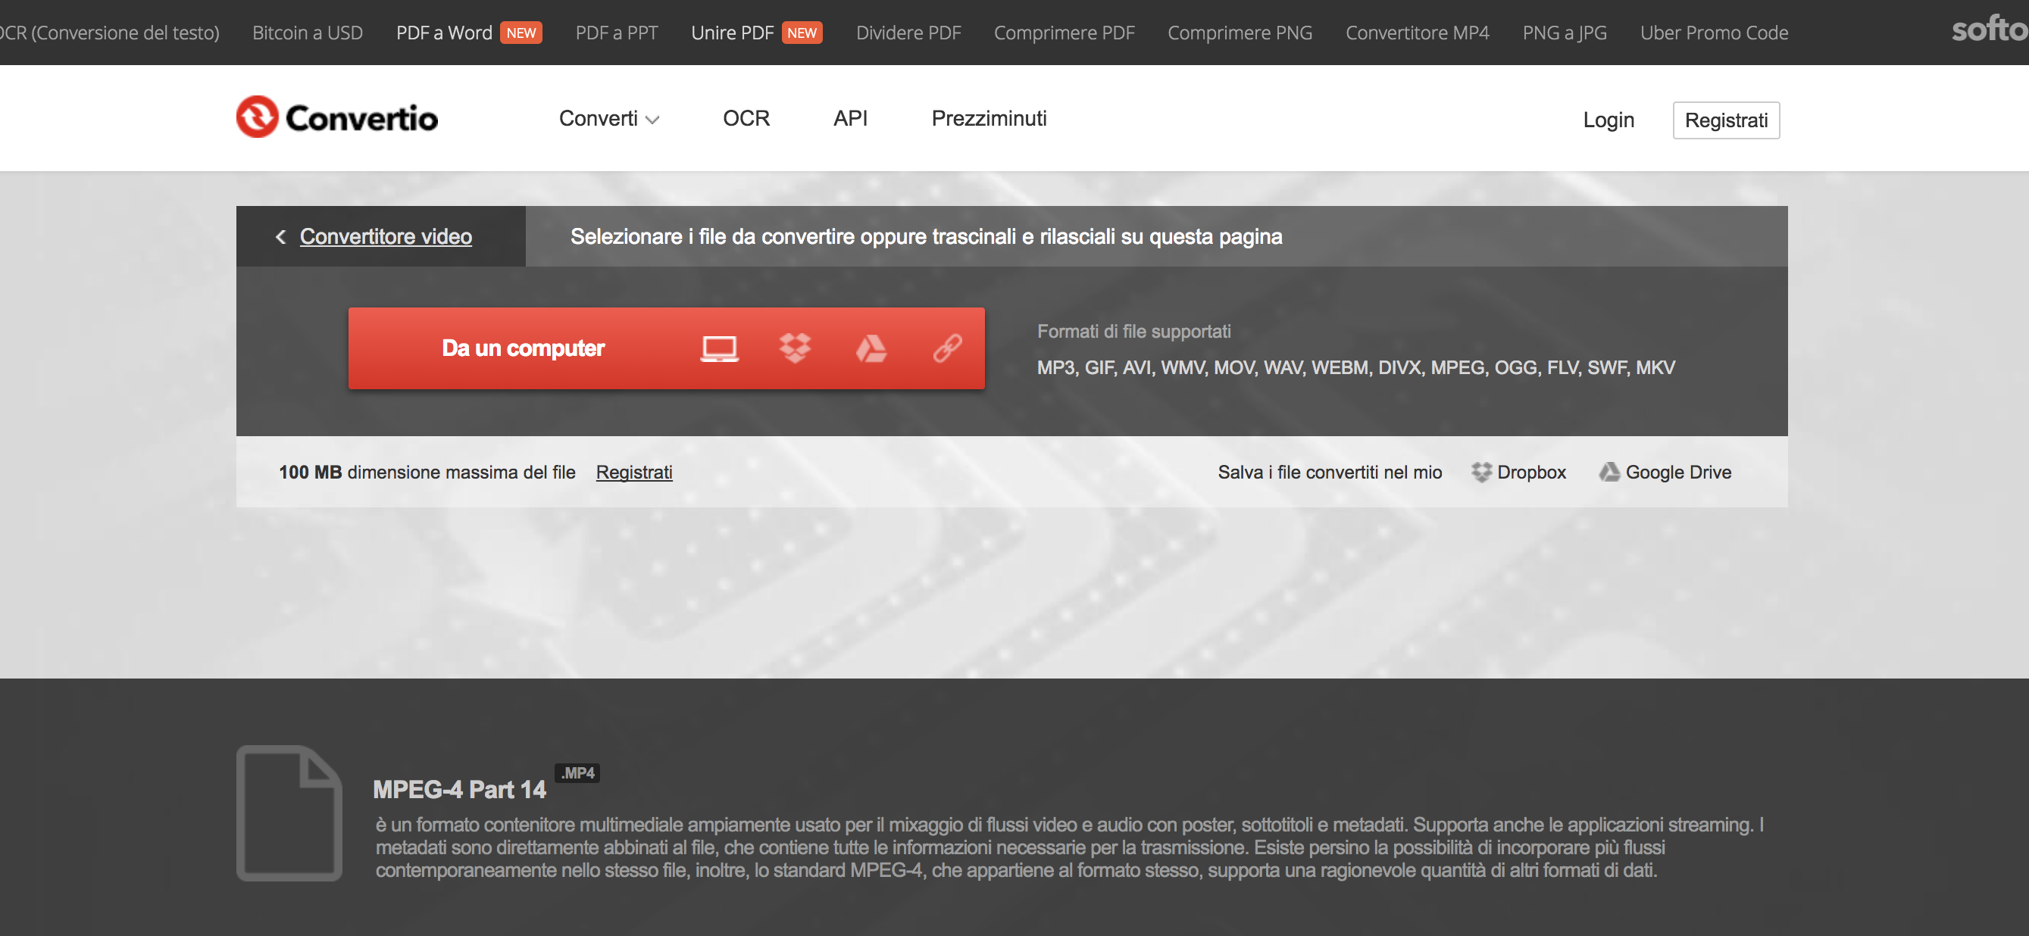The image size is (2029, 936).
Task: Open OCR (Conversione del testo) link
Action: pyautogui.click(x=110, y=33)
